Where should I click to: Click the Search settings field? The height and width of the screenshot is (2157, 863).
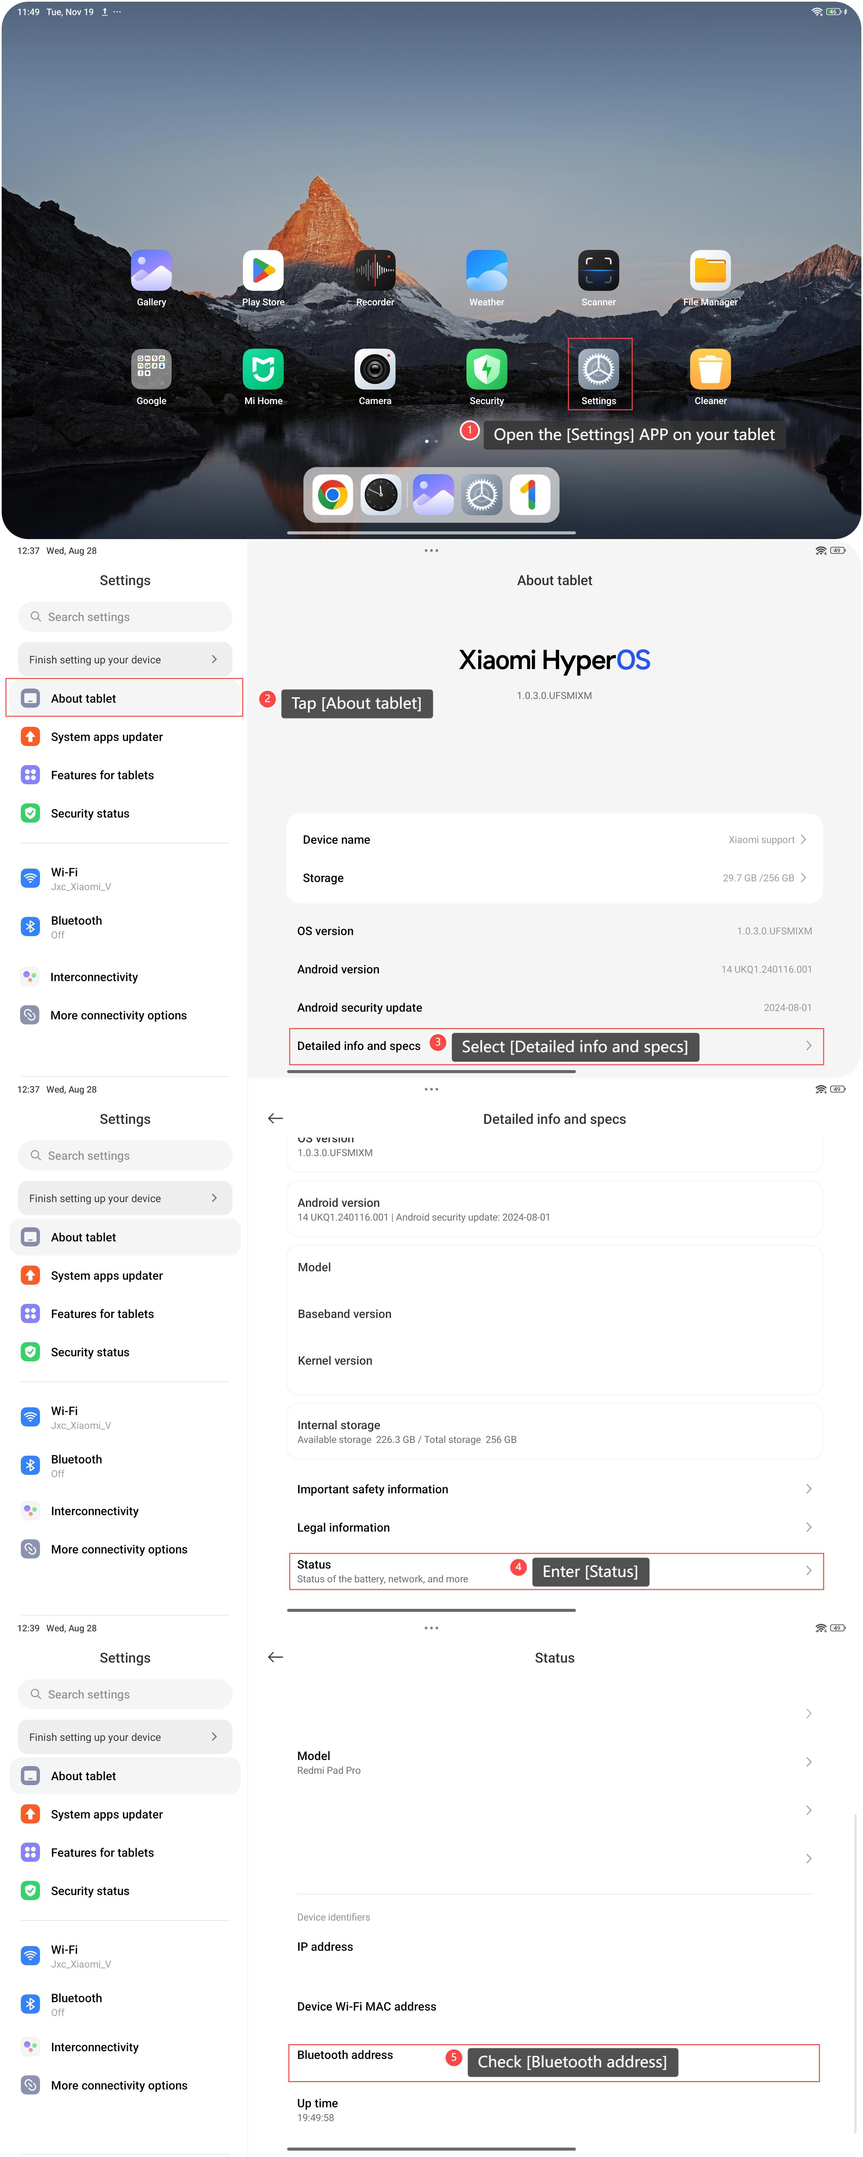[x=125, y=617]
